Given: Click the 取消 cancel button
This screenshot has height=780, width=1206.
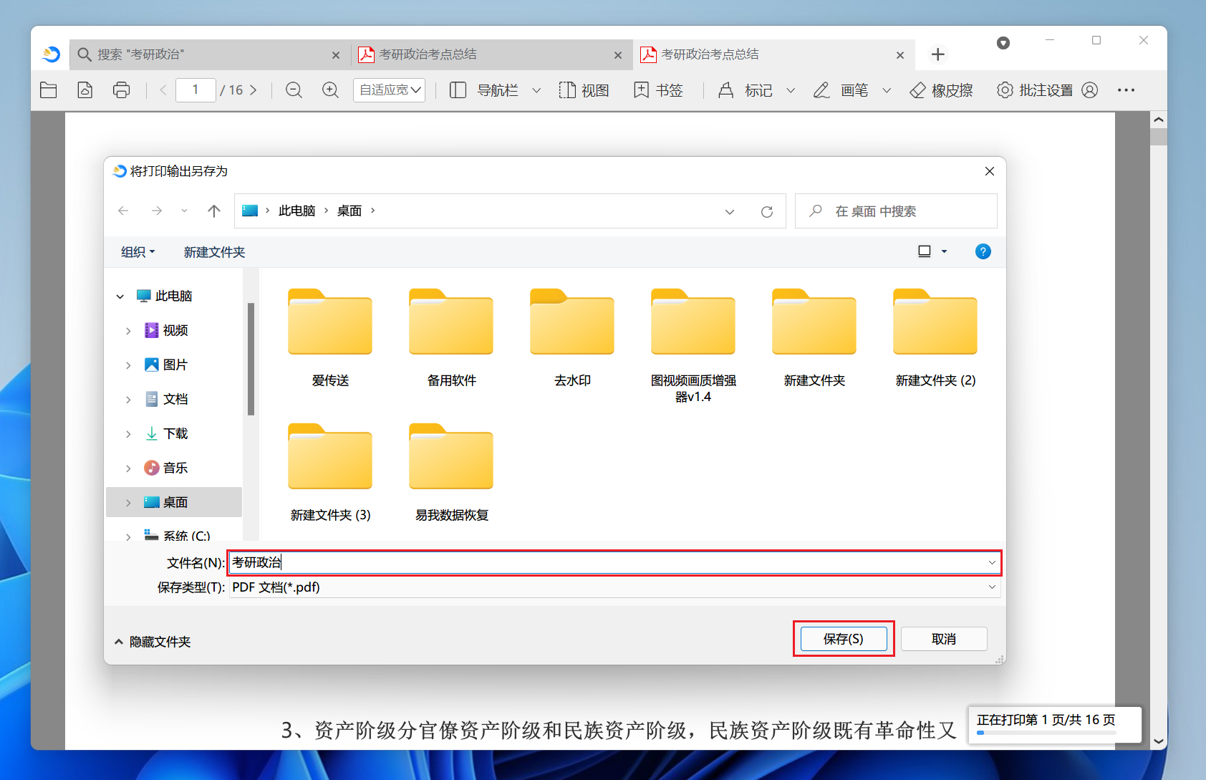Looking at the screenshot, I should click(944, 639).
